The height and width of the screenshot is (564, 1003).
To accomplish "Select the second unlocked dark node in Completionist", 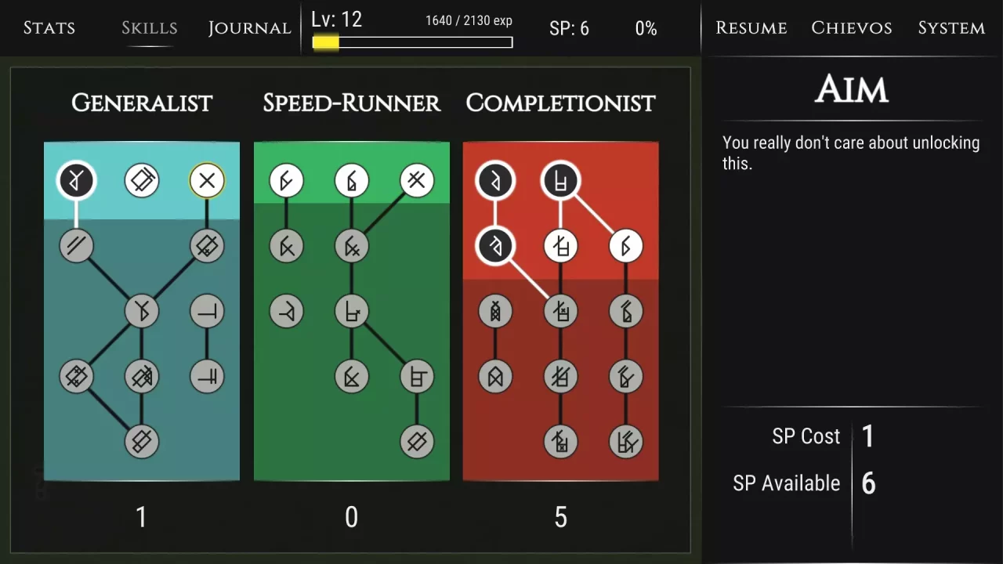I will (495, 247).
